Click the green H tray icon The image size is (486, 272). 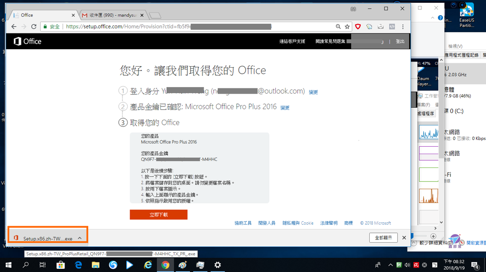(399, 265)
